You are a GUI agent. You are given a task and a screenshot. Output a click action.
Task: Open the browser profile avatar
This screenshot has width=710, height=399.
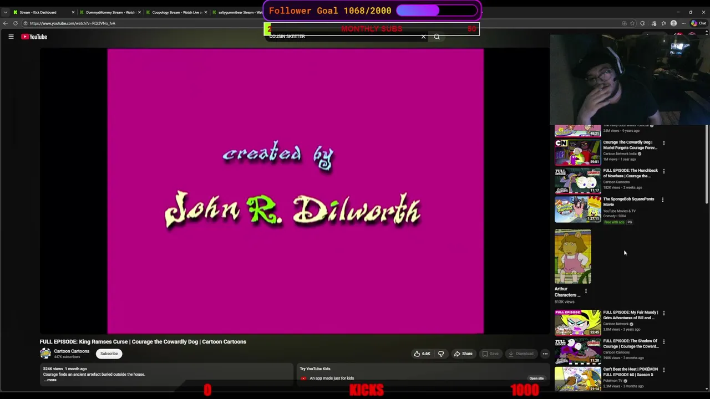[673, 23]
